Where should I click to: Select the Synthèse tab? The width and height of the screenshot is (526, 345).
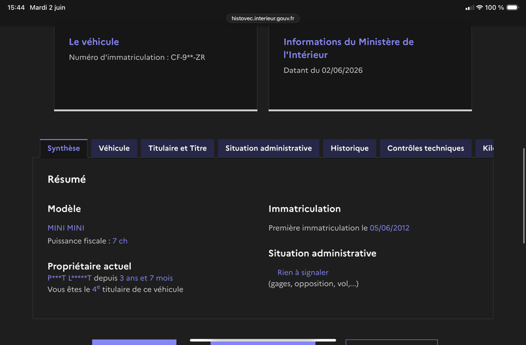pyautogui.click(x=64, y=149)
